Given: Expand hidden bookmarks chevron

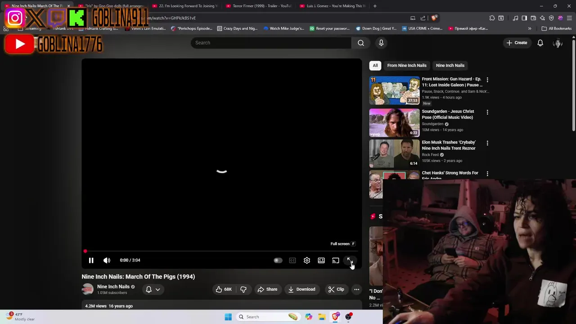Looking at the screenshot, I should (530, 28).
